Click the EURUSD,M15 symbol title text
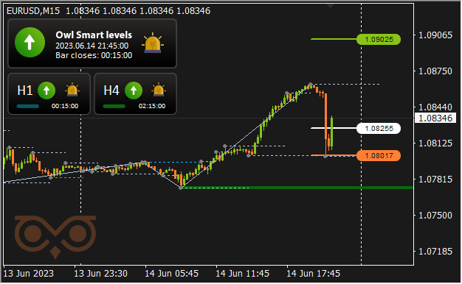 33,11
